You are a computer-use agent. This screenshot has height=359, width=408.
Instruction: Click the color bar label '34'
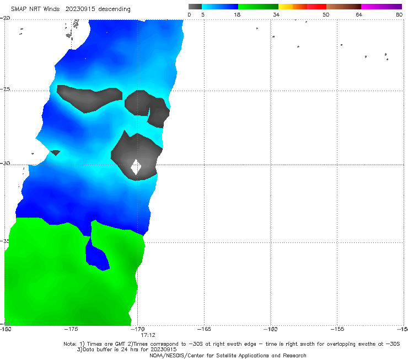click(x=276, y=15)
